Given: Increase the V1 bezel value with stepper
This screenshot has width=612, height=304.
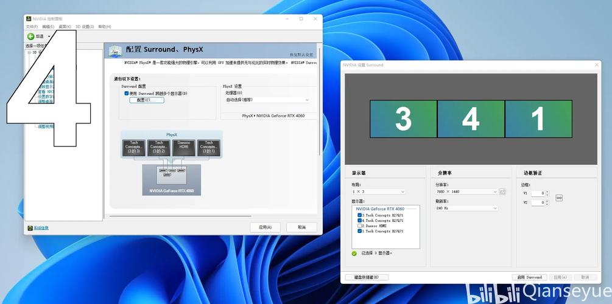Looking at the screenshot, I should click(x=547, y=192).
